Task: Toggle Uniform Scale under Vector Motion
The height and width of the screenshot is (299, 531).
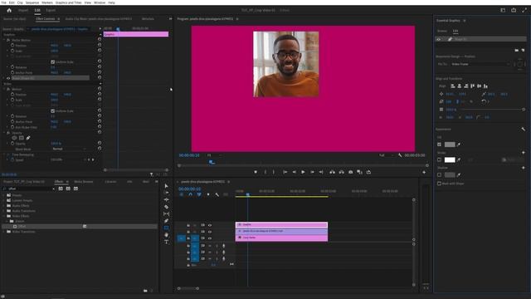Action: coord(52,62)
